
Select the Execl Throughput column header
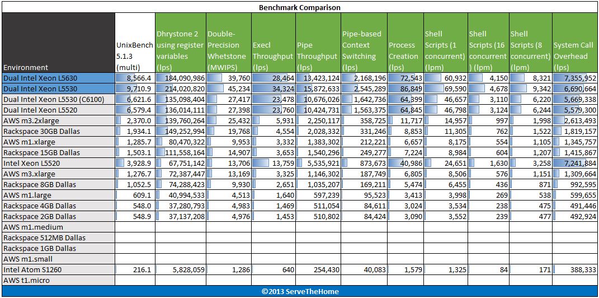pos(273,43)
